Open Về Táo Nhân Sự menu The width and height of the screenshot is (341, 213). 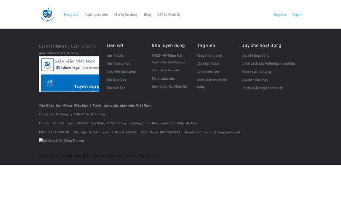[169, 15]
